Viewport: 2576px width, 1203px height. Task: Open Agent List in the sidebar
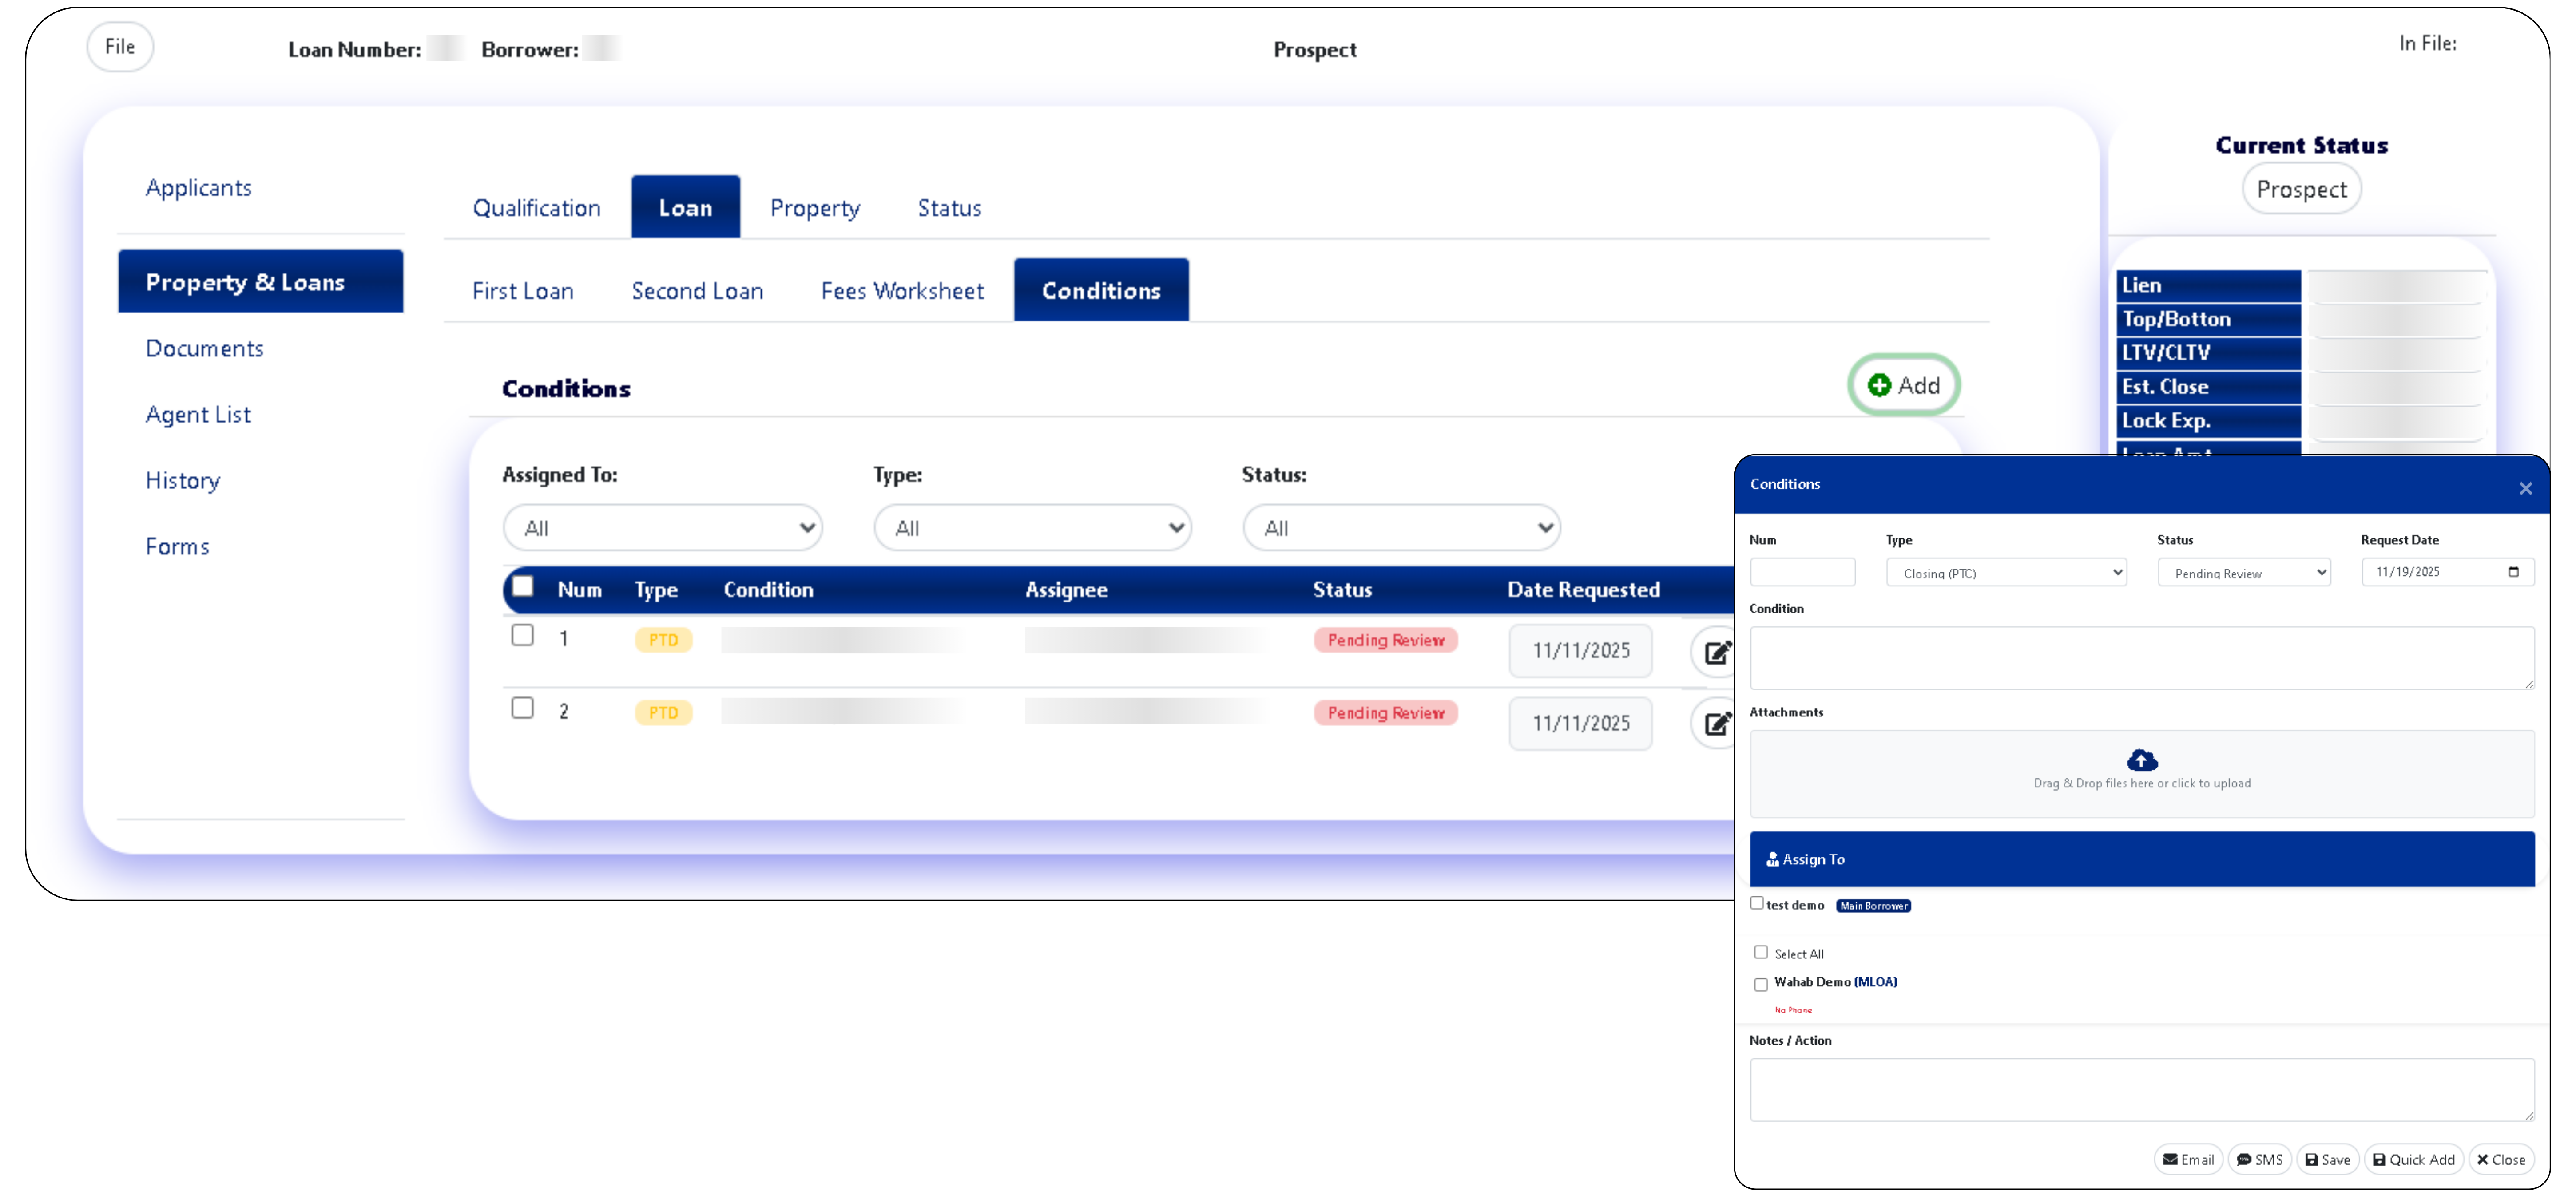click(199, 415)
